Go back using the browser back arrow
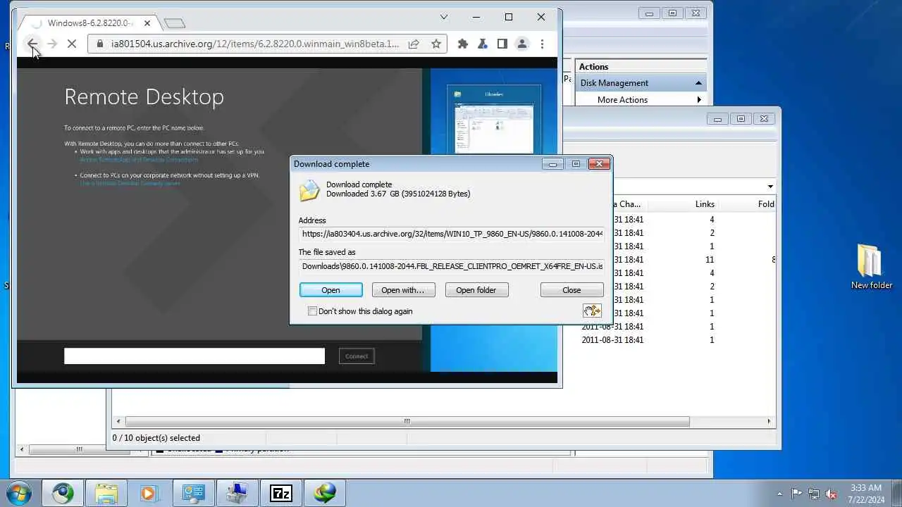This screenshot has width=902, height=507. (x=32, y=44)
